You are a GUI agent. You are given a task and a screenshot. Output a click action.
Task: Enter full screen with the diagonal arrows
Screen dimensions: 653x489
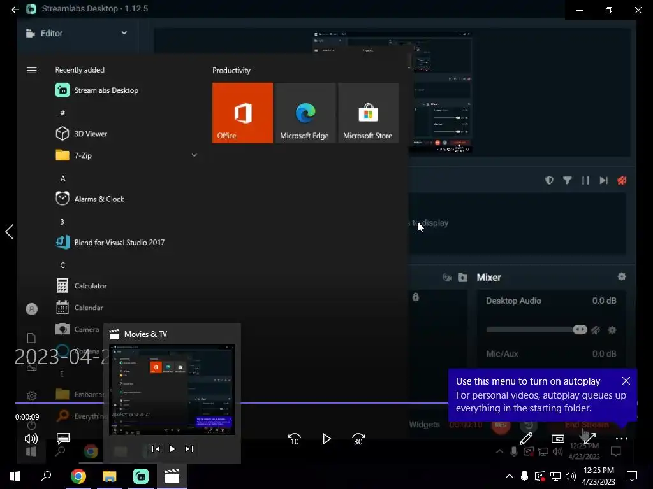(x=590, y=438)
